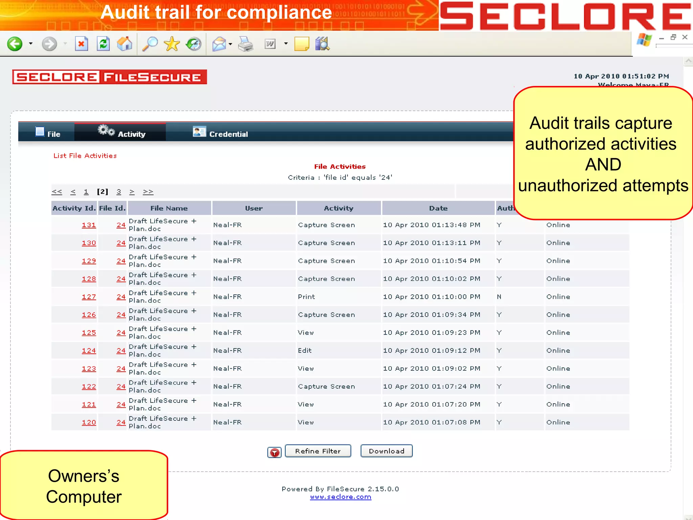Go to the Home page icon
Image resolution: width=693 pixels, height=520 pixels.
125,44
